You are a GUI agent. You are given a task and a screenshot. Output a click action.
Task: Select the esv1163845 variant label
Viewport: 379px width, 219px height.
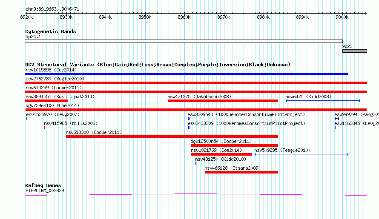click(356, 123)
